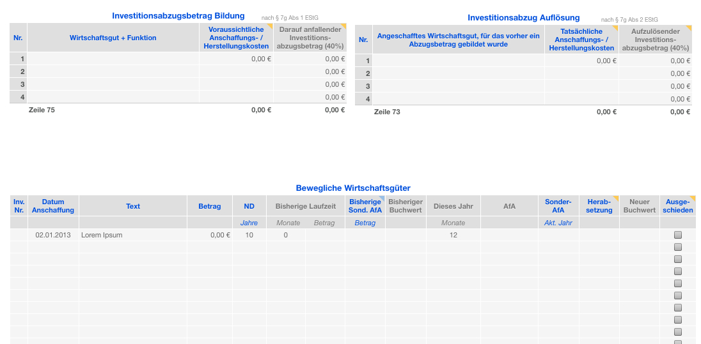Select the Bewegliche Wirtschaftsgüter table title
This screenshot has width=701, height=344.
point(353,188)
